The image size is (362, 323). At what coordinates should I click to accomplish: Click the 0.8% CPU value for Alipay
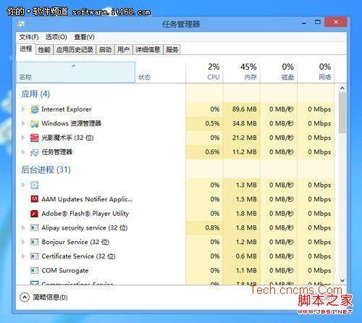point(212,227)
